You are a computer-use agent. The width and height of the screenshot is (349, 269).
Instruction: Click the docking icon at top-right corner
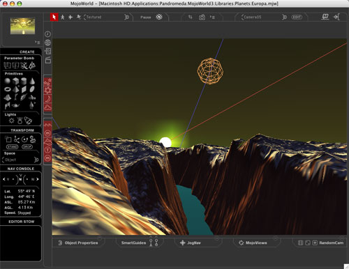click(336, 17)
